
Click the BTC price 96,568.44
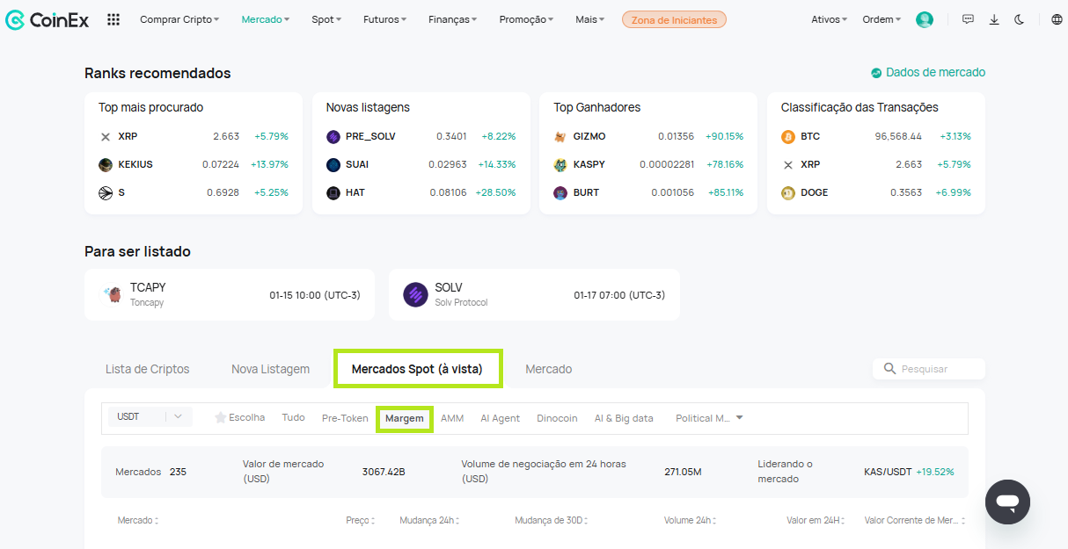(x=898, y=137)
